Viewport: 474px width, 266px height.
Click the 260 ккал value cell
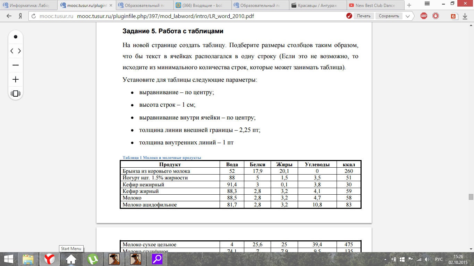point(349,171)
